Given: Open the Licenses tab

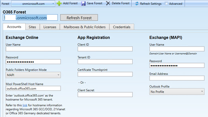Looking at the screenshot, I should tap(50, 27).
